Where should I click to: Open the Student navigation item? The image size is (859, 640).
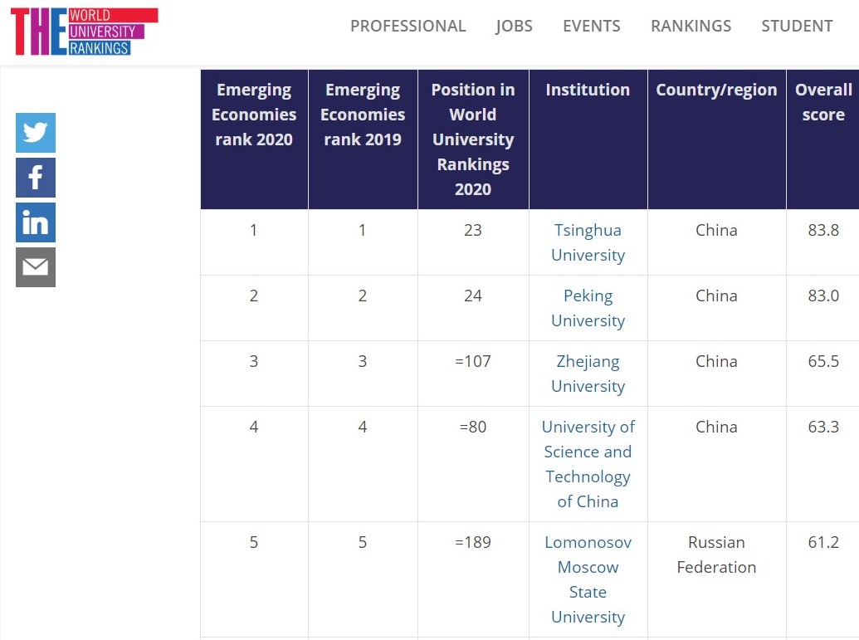point(797,26)
